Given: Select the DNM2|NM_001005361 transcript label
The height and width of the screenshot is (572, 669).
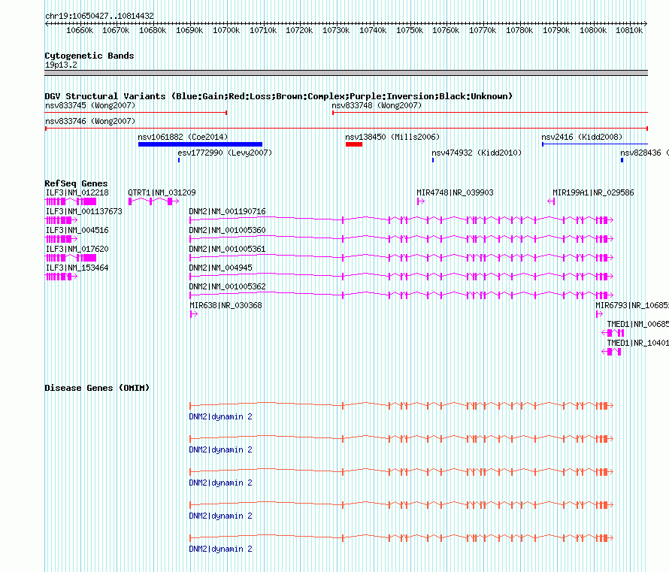Looking at the screenshot, I should (x=228, y=249).
